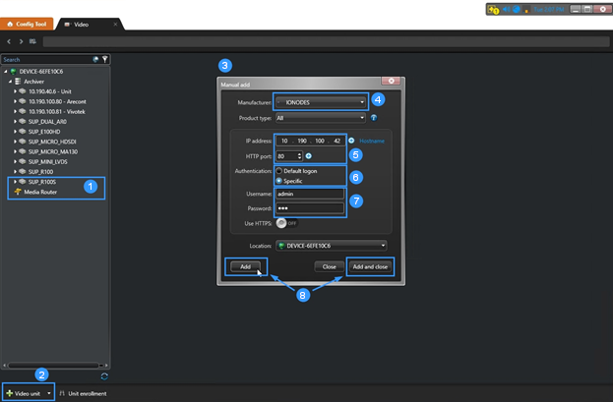Click the plus icon beside HTTP port
Screen dimensions: 613x402
click(x=309, y=155)
